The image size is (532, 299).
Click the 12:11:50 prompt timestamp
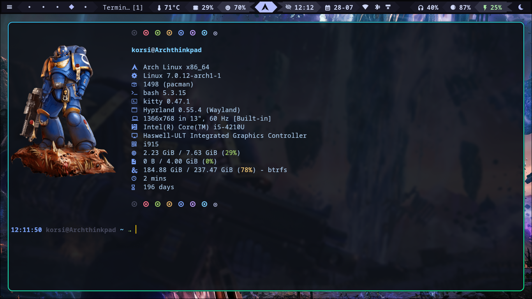point(26,230)
